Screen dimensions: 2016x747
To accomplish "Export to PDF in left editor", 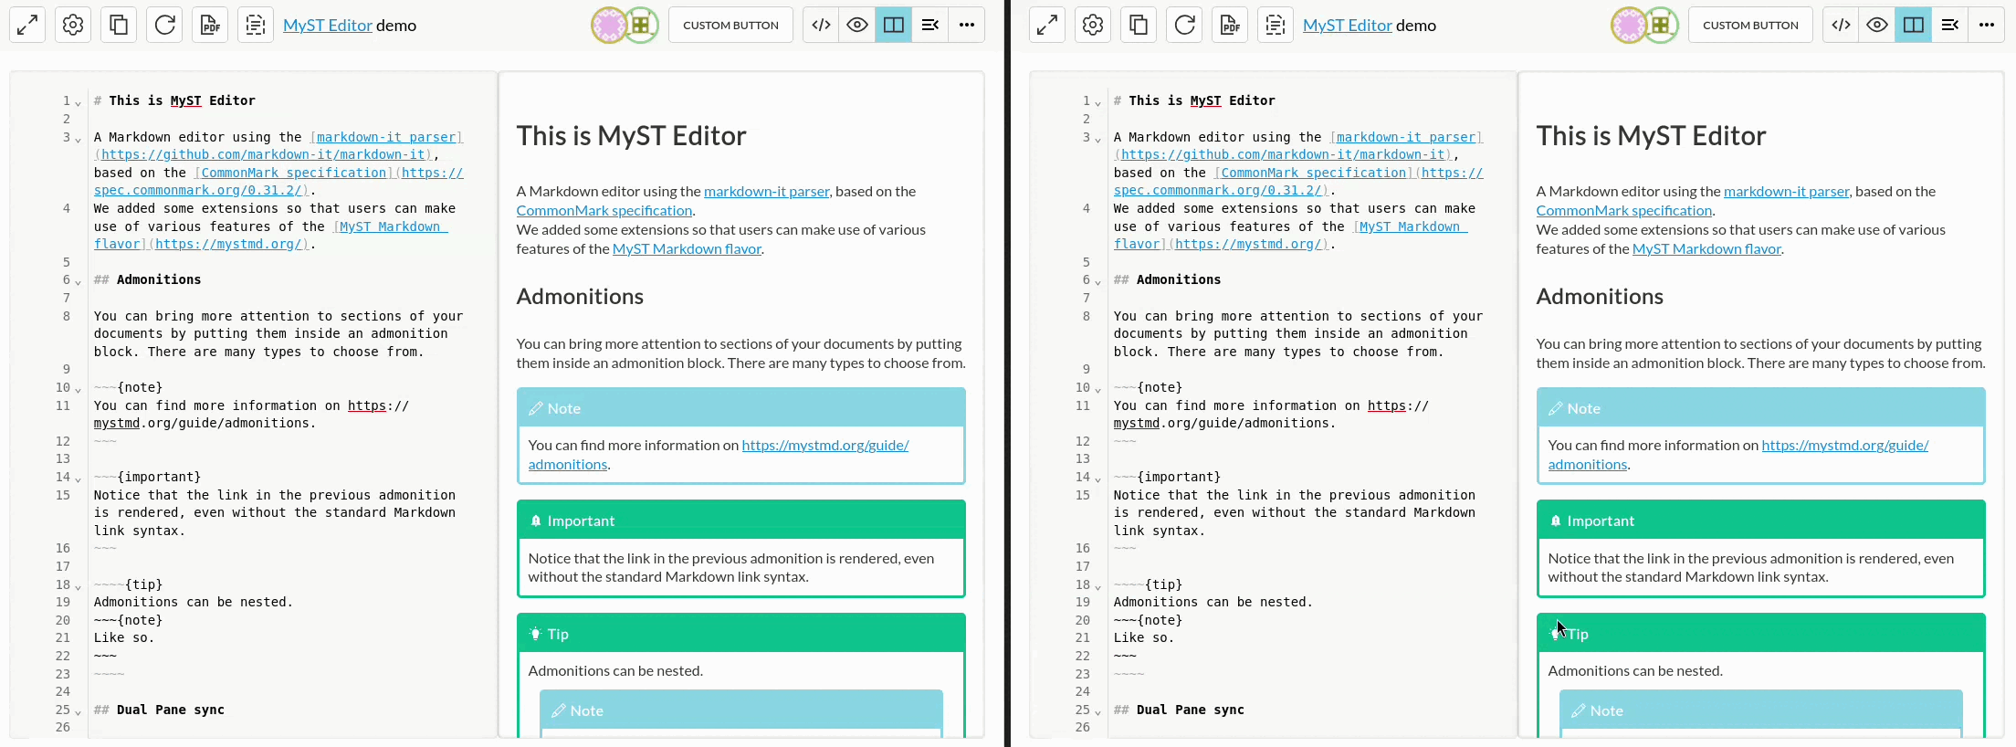I will click(210, 25).
